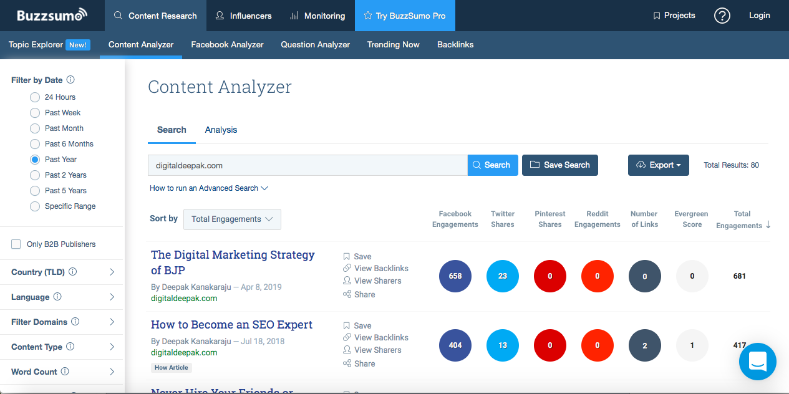789x394 pixels.
Task: Click the Facebook Engagements column header
Action: [455, 219]
